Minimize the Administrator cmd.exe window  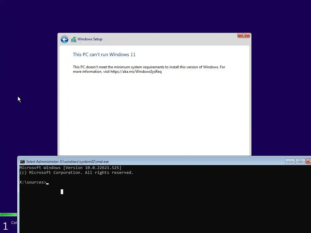coord(290,161)
